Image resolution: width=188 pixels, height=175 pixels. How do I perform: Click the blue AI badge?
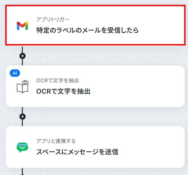[15, 73]
